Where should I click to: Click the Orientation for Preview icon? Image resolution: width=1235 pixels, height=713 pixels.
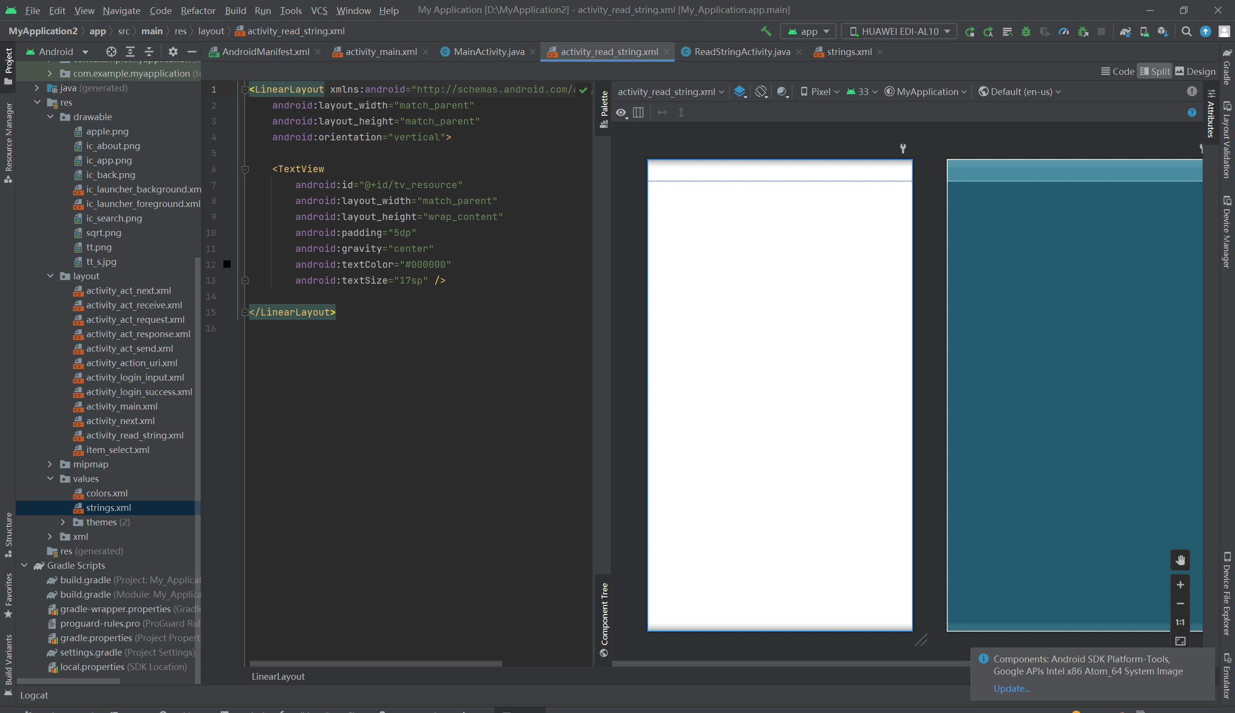(x=760, y=92)
